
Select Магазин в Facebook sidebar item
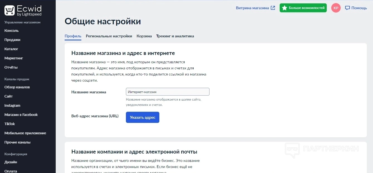click(x=21, y=114)
